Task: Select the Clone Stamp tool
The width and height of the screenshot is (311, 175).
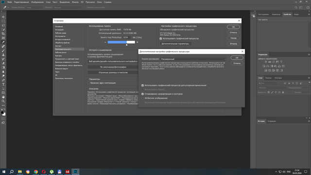Action: 3,55
